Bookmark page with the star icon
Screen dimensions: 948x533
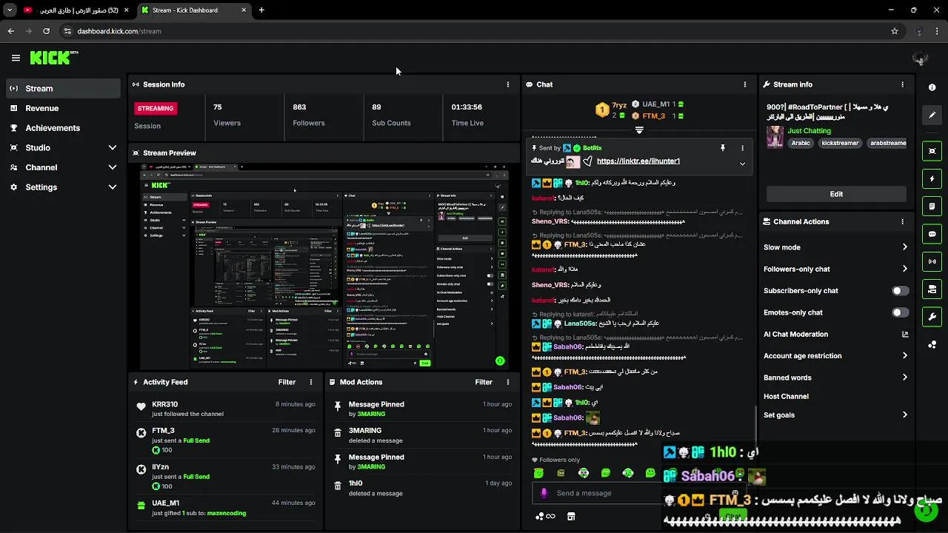(895, 31)
